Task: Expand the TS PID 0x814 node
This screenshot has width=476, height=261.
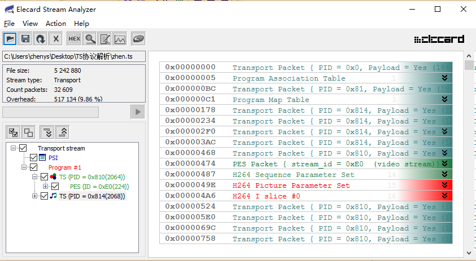Action: tap(34, 196)
